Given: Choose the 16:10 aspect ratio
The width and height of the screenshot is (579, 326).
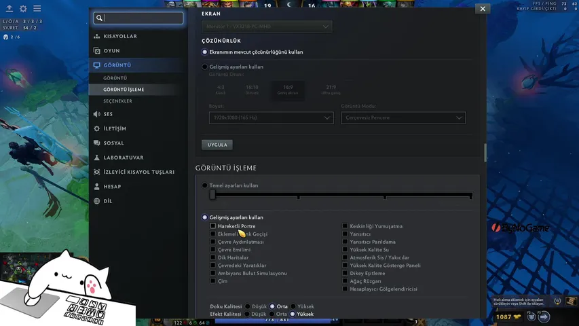Looking at the screenshot, I should (252, 90).
